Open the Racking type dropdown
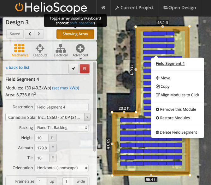 click(x=62, y=128)
